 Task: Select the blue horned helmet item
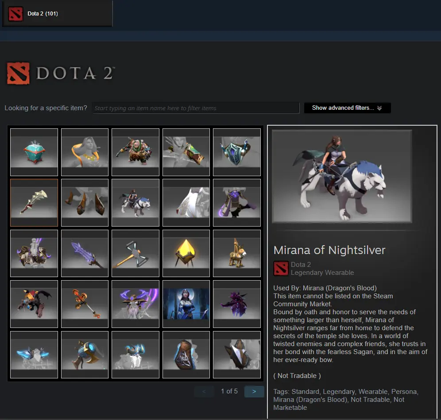(x=135, y=354)
